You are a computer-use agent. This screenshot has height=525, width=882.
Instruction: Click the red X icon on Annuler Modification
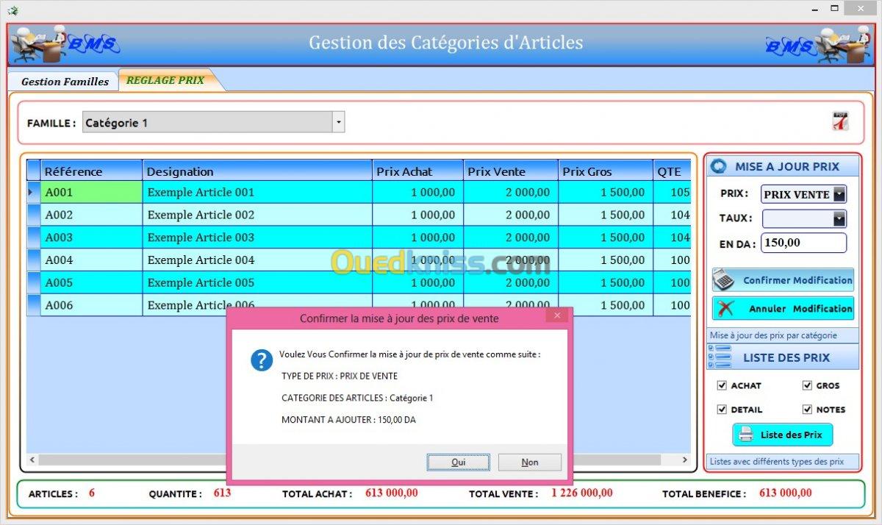point(724,309)
